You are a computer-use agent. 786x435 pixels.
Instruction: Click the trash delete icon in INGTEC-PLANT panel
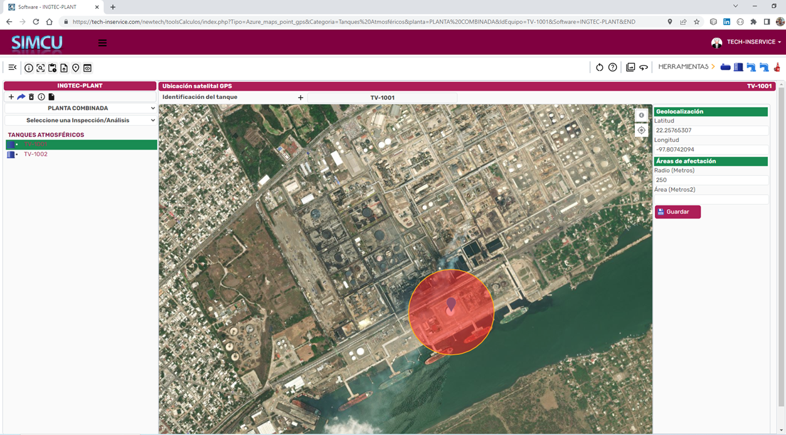[31, 97]
